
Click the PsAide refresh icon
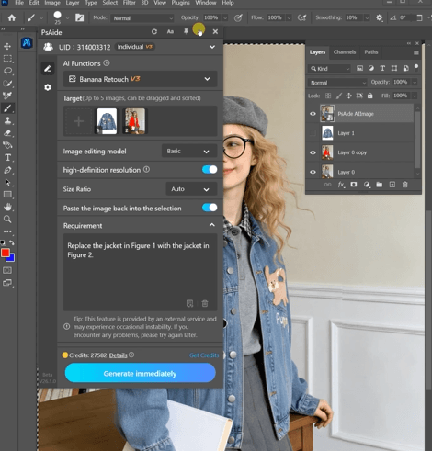[154, 31]
